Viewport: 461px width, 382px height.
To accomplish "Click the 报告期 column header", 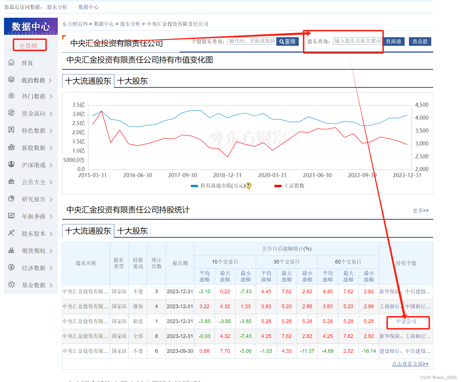I will click(180, 263).
